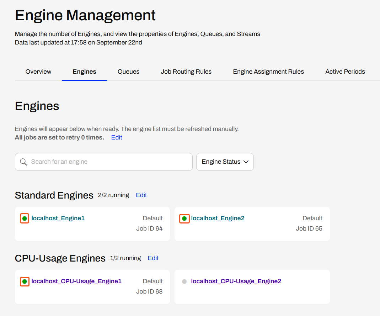Click 'Job ID 65' text
The width and height of the screenshot is (380, 316).
point(309,229)
